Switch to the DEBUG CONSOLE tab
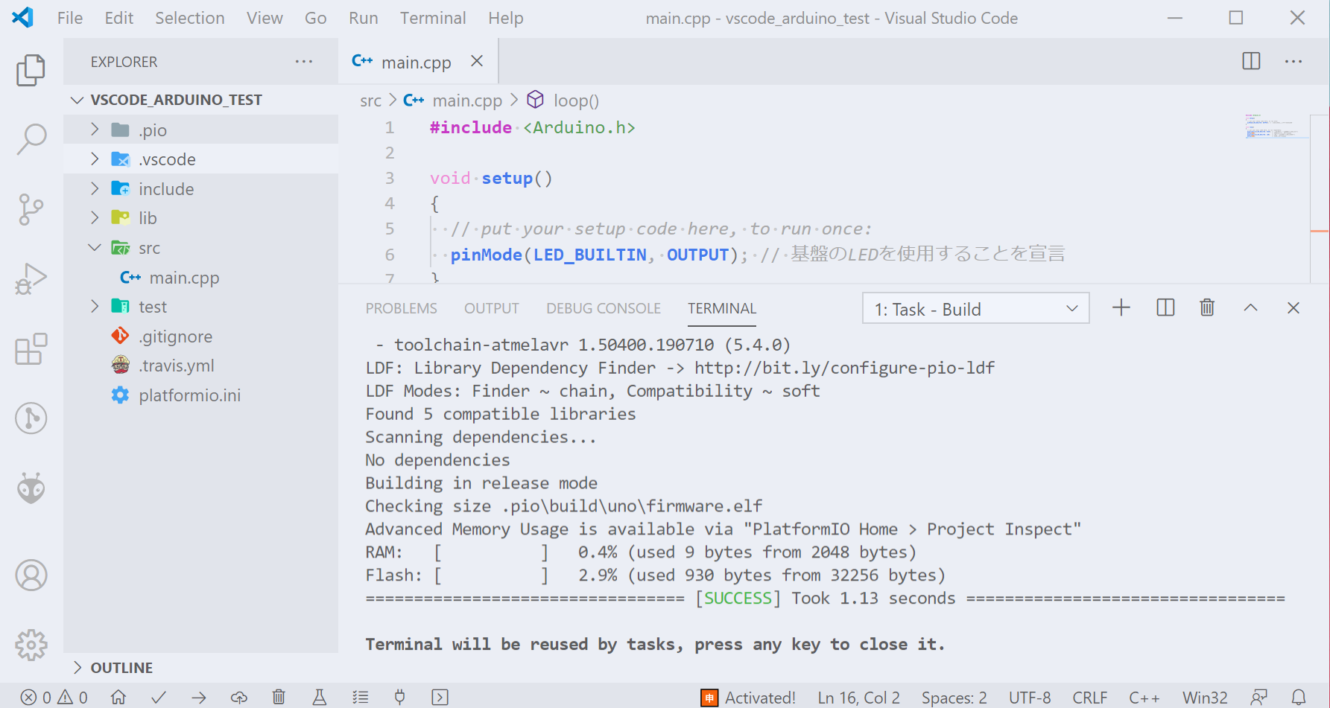This screenshot has height=708, width=1330. 604,308
